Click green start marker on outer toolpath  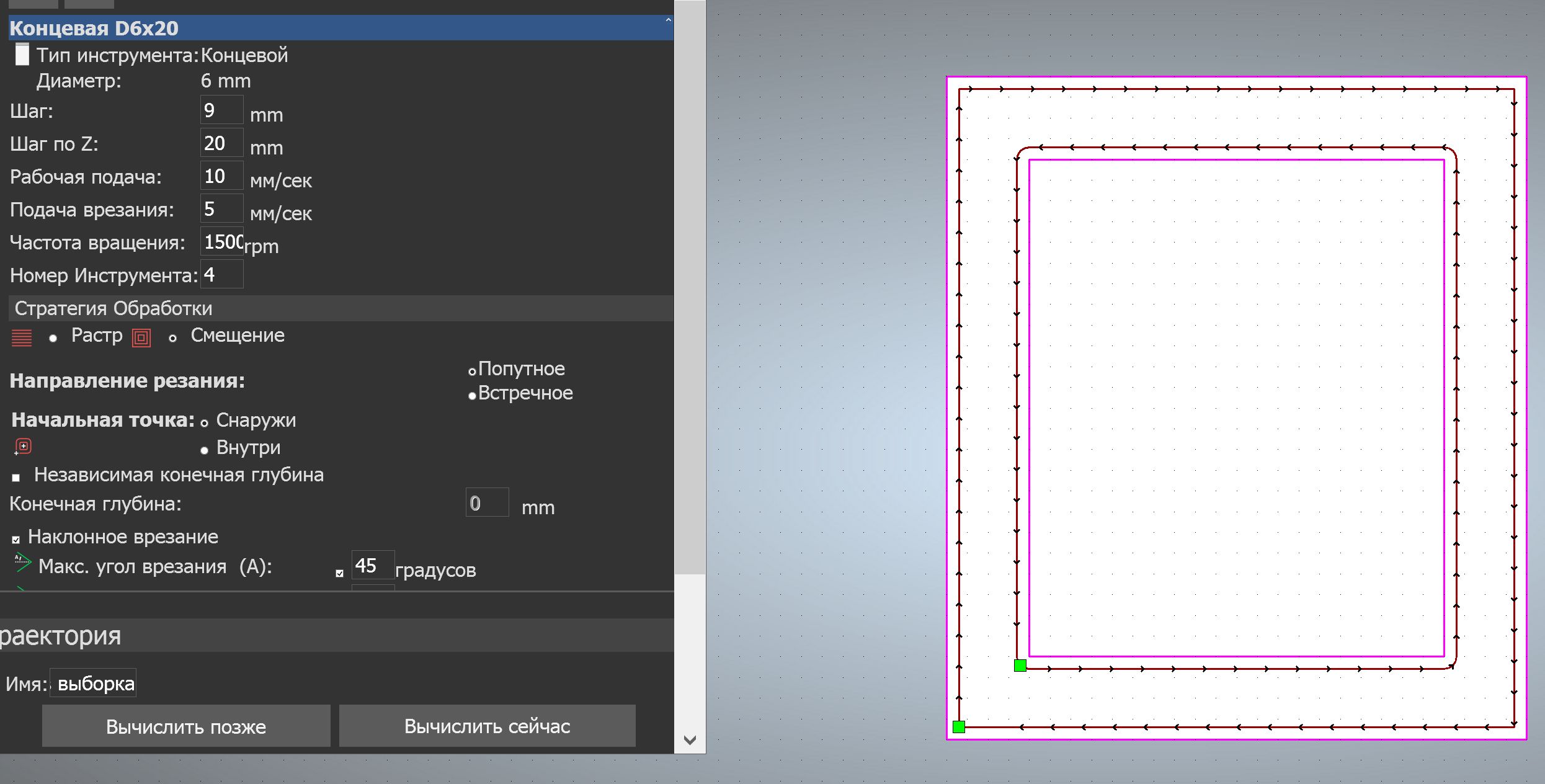[958, 726]
